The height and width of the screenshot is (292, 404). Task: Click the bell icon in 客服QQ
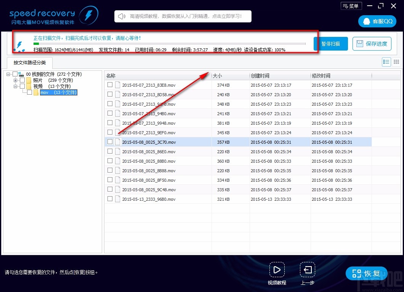pos(366,21)
